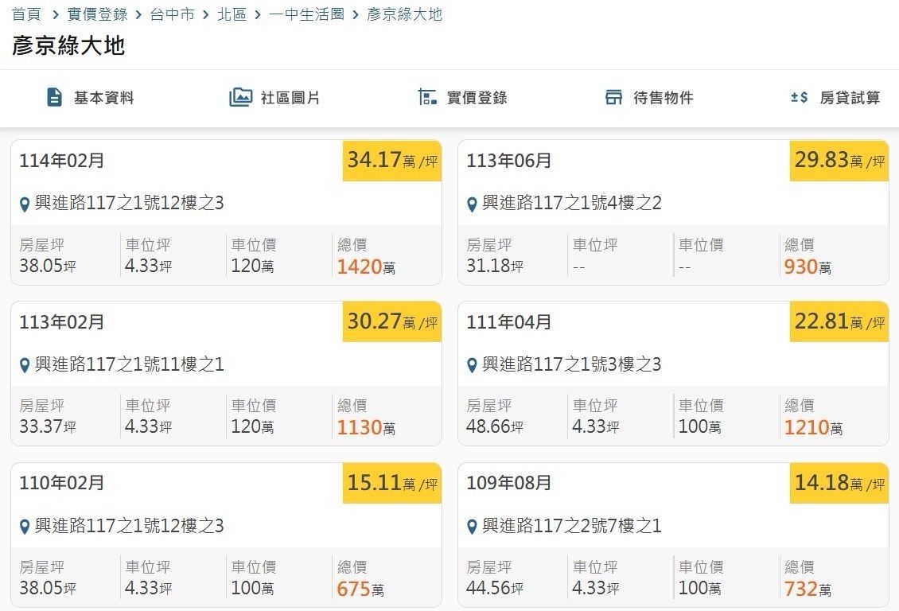899x611 pixels.
Task: Click the 實價登錄 building icon
Action: (427, 98)
